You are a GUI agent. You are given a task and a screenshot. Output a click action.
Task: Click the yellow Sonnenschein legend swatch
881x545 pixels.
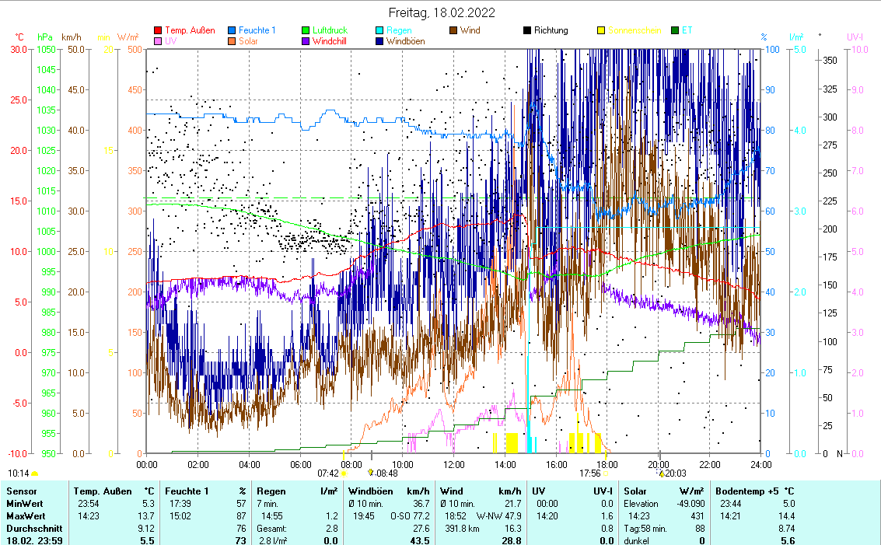(x=601, y=31)
